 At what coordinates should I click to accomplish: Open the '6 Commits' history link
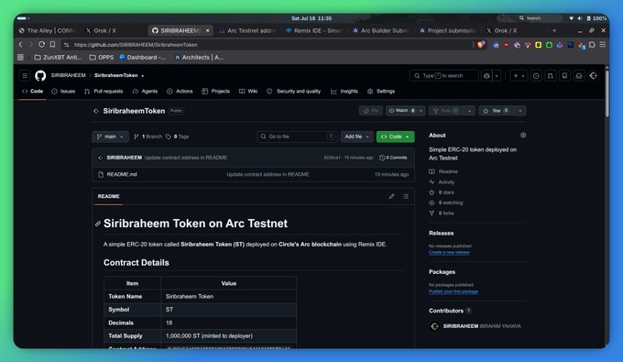393,158
